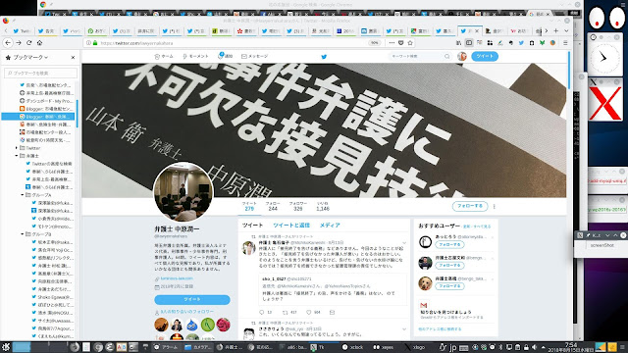This screenshot has width=628, height=353.
Task: Close the bookmarks sidebar
Action: (x=73, y=58)
